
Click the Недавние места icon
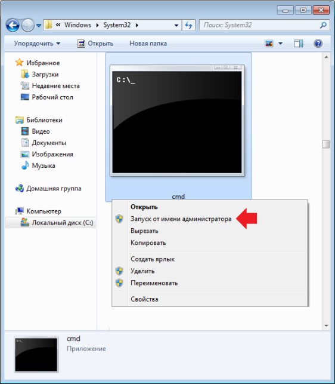24,85
